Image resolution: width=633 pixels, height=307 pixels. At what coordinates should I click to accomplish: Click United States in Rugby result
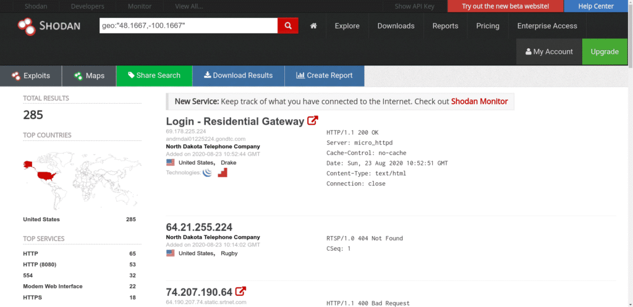[x=196, y=253]
